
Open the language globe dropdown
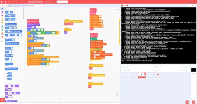(2, 2)
